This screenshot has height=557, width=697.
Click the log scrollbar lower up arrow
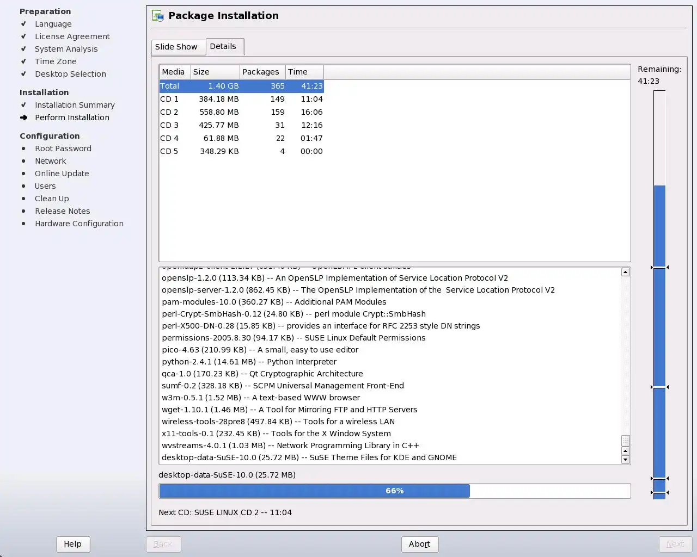(626, 451)
